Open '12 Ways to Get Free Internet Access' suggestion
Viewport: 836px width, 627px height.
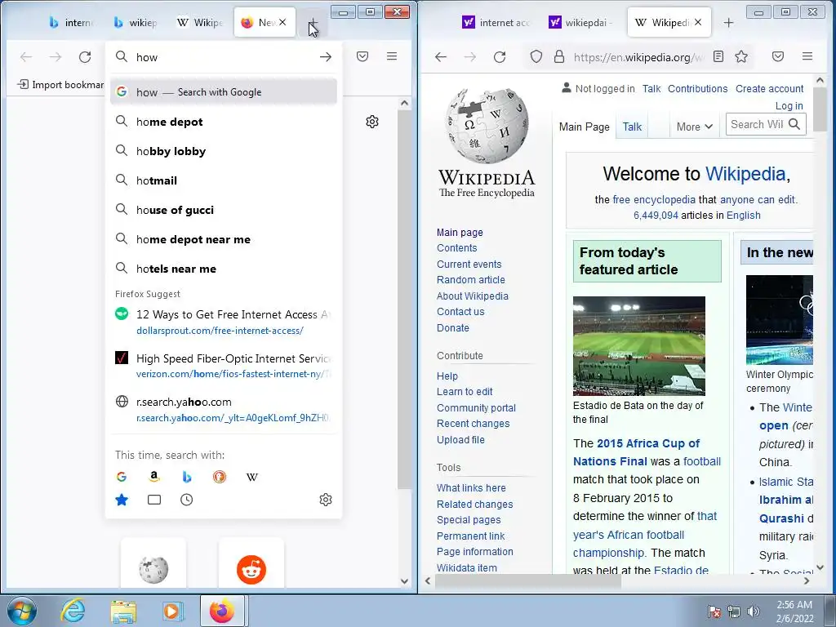224,322
